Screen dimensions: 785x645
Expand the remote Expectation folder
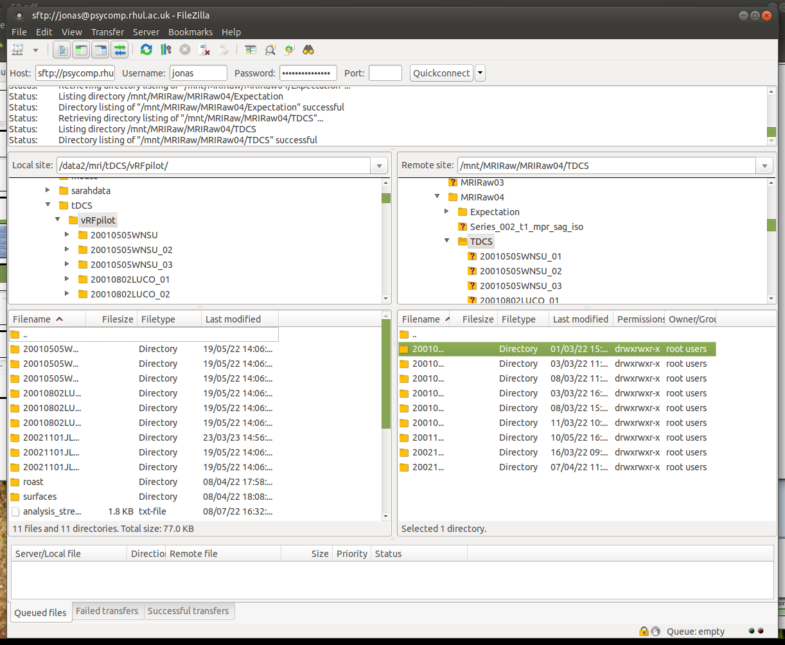tap(447, 212)
